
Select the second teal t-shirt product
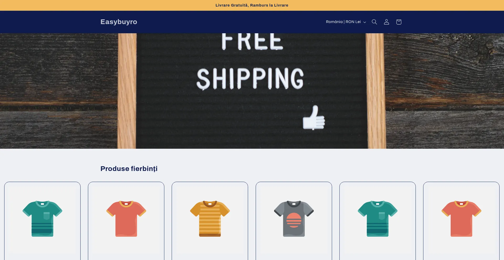(377, 221)
